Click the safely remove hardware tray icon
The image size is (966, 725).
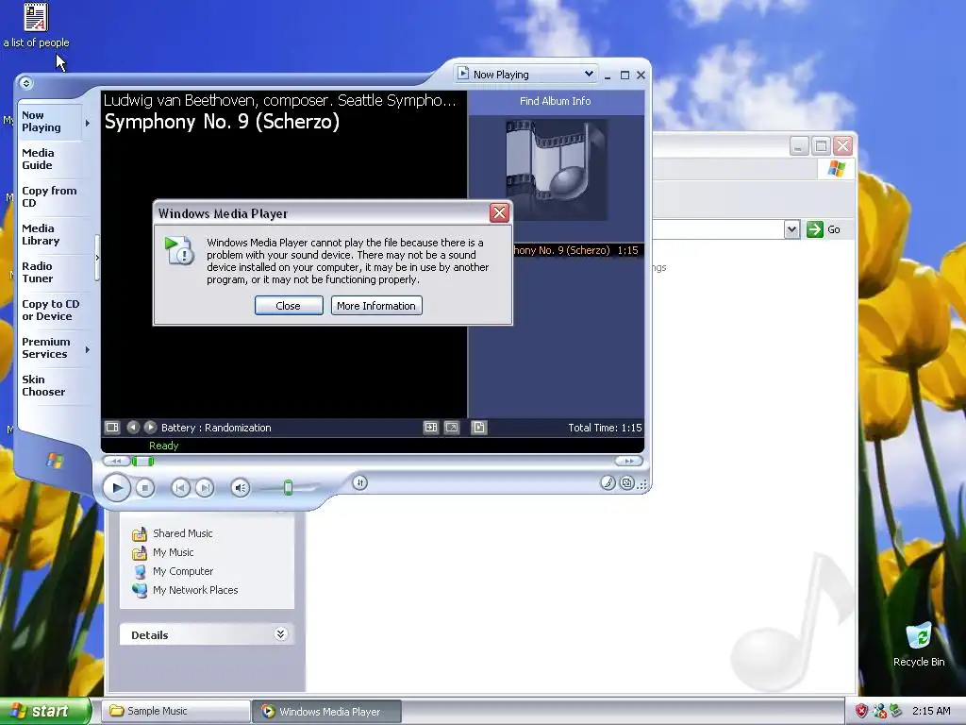896,712
